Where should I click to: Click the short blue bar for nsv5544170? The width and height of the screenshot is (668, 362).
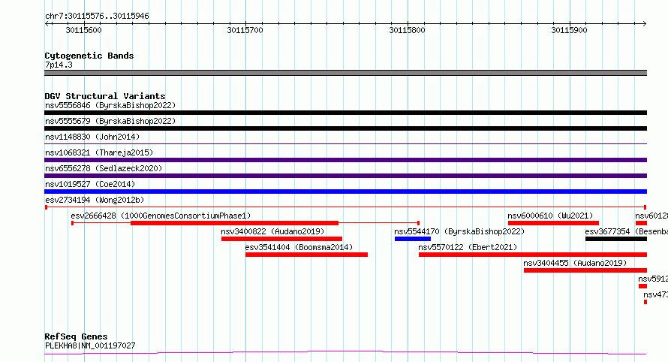413,239
